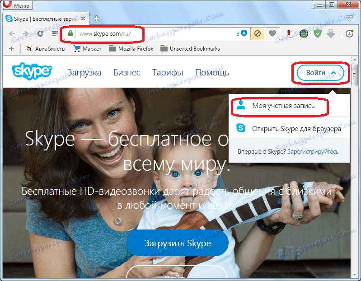
Task: Reload the page
Action: [41, 34]
